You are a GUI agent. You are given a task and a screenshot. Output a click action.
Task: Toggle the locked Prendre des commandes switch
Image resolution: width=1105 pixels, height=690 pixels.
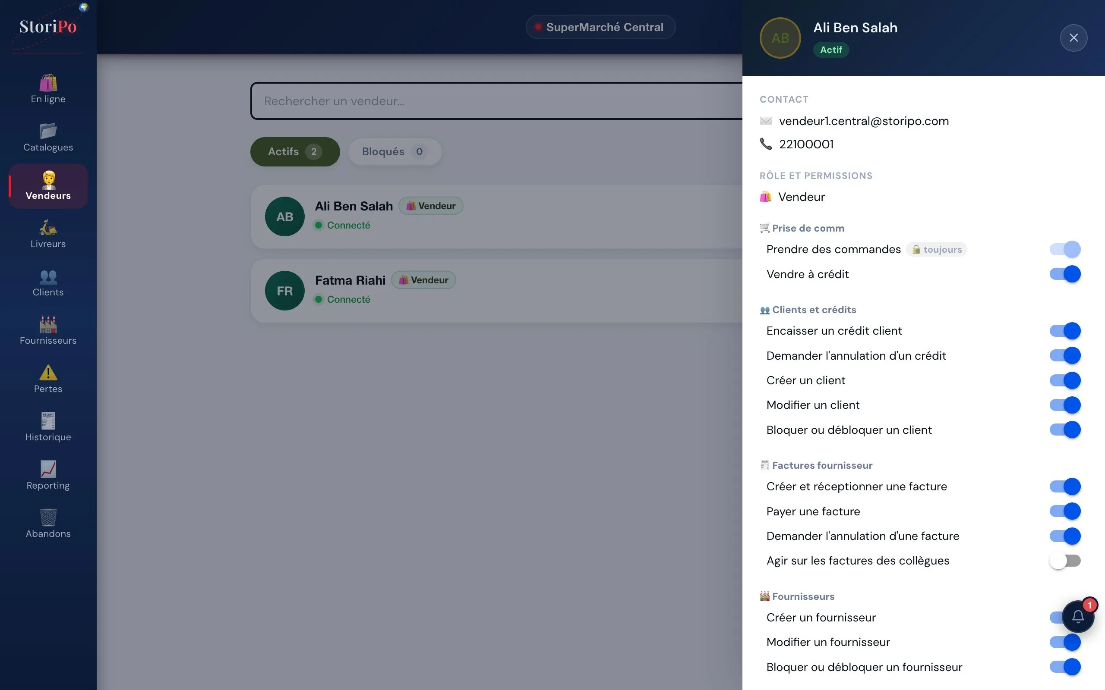point(1065,249)
